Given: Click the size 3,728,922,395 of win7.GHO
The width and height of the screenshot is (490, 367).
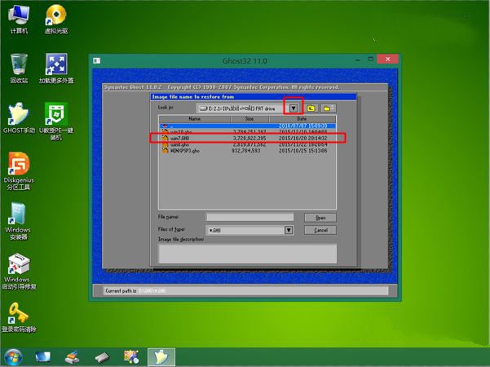Looking at the screenshot, I should (249, 138).
